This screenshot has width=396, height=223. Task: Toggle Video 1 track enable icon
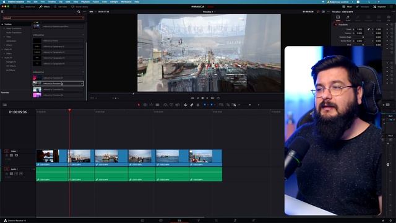tap(17, 155)
